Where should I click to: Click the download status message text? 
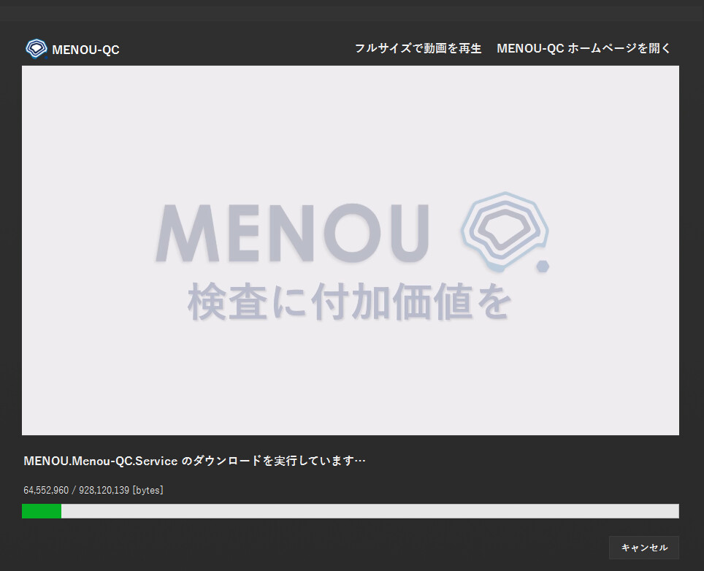coord(194,461)
